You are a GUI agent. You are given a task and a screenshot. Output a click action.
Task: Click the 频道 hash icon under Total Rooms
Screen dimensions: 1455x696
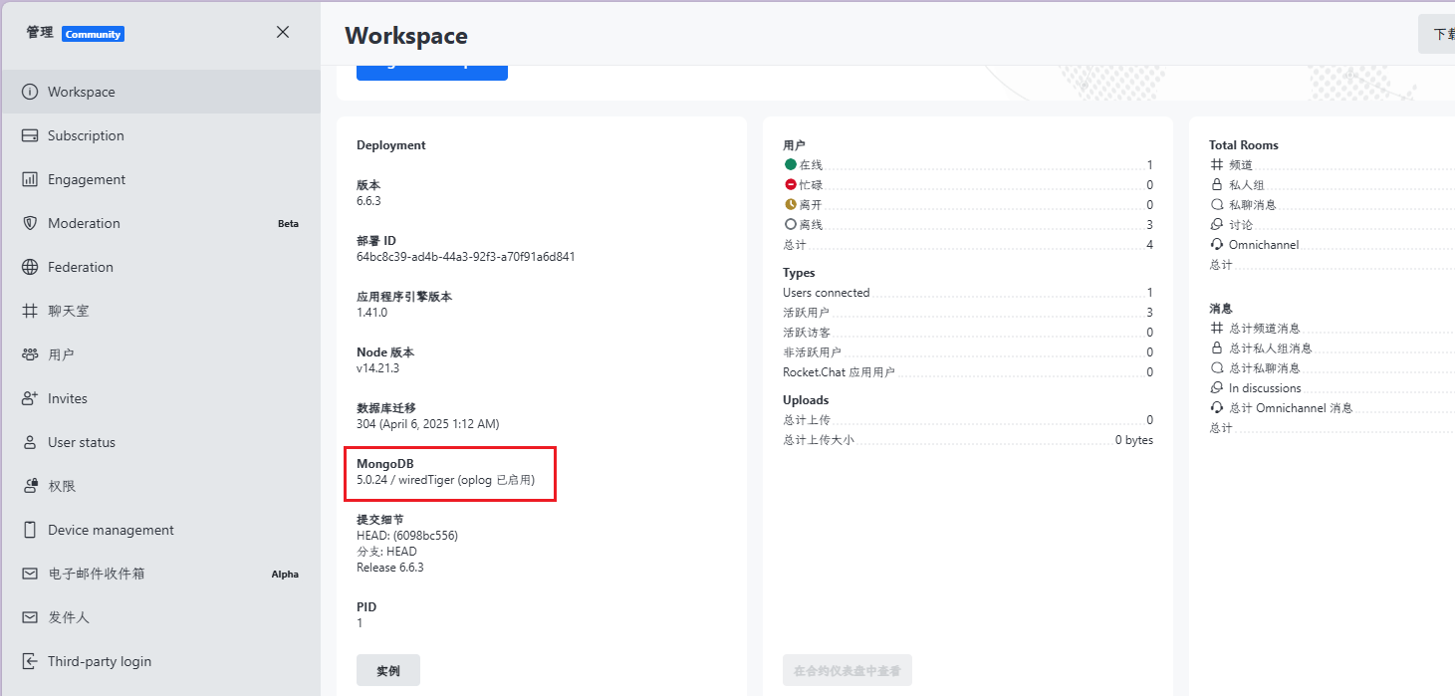tap(1216, 164)
